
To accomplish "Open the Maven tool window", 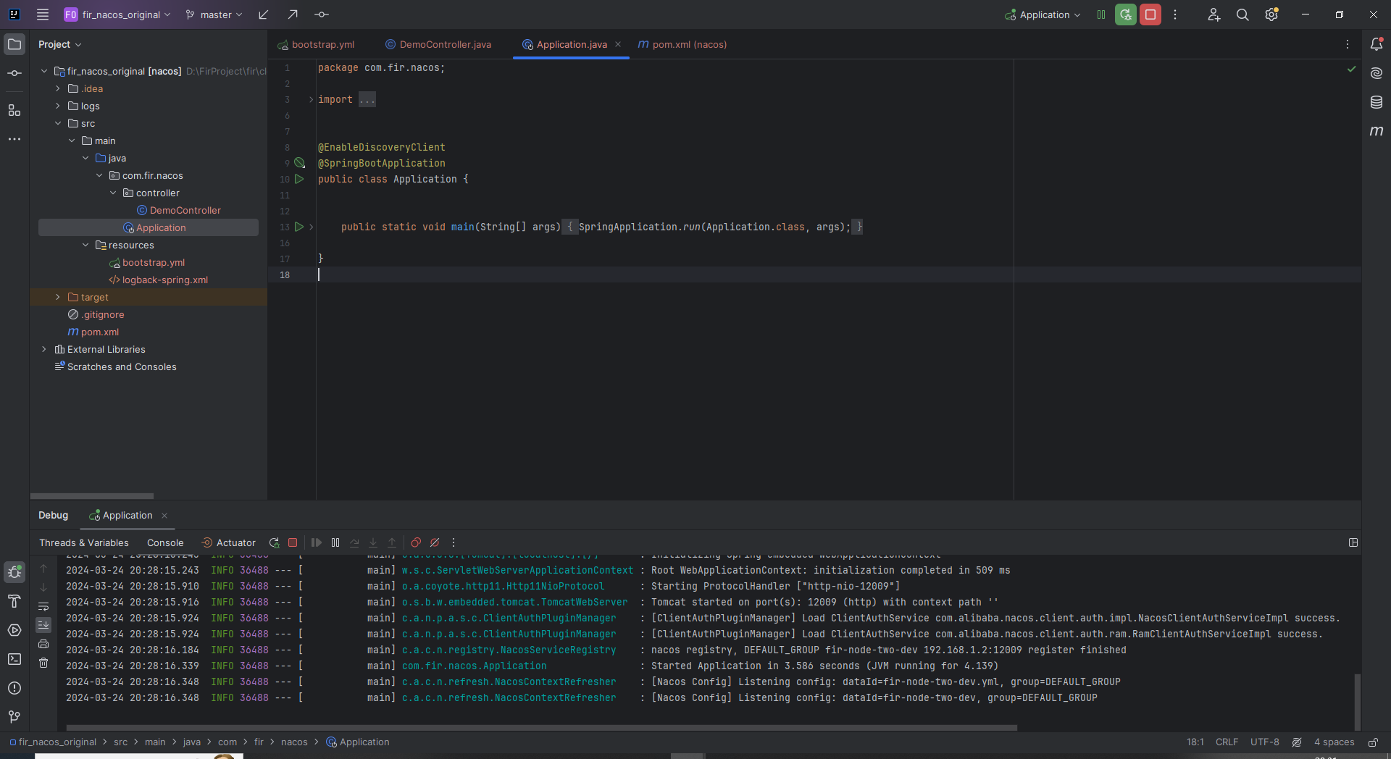I will click(x=1377, y=131).
